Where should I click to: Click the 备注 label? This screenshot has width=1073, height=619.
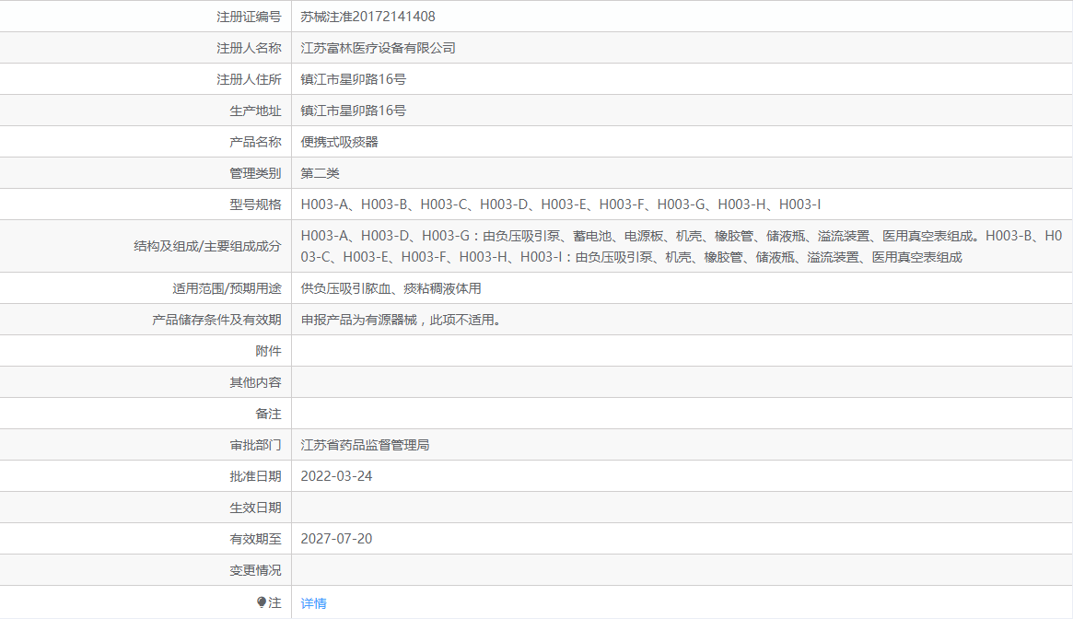click(268, 414)
